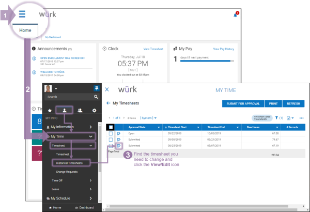Click the user profile photo
This screenshot has width=310, height=212.
coord(48,88)
